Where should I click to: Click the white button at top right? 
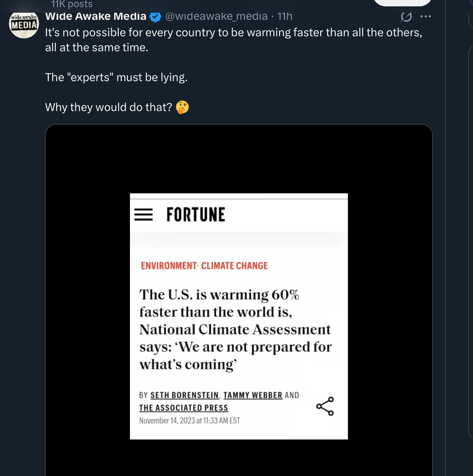[x=403, y=2]
